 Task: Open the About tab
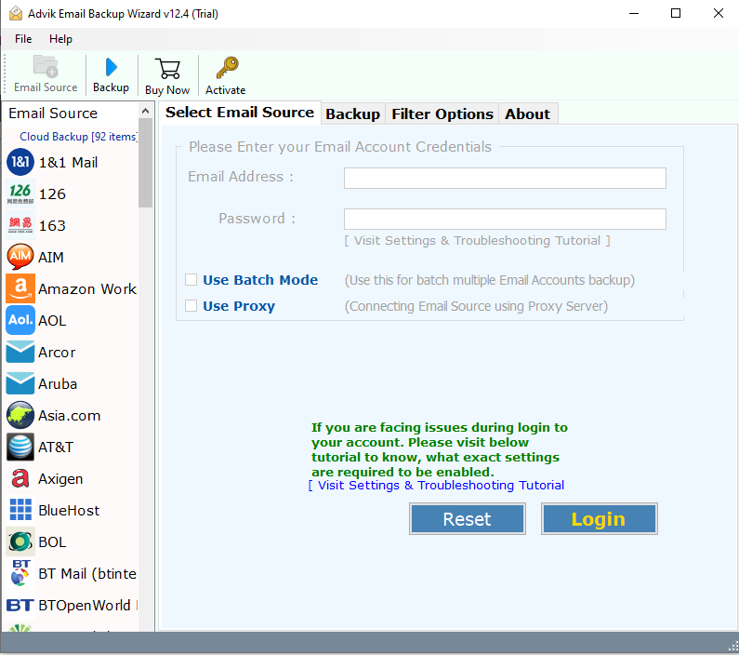tap(528, 114)
